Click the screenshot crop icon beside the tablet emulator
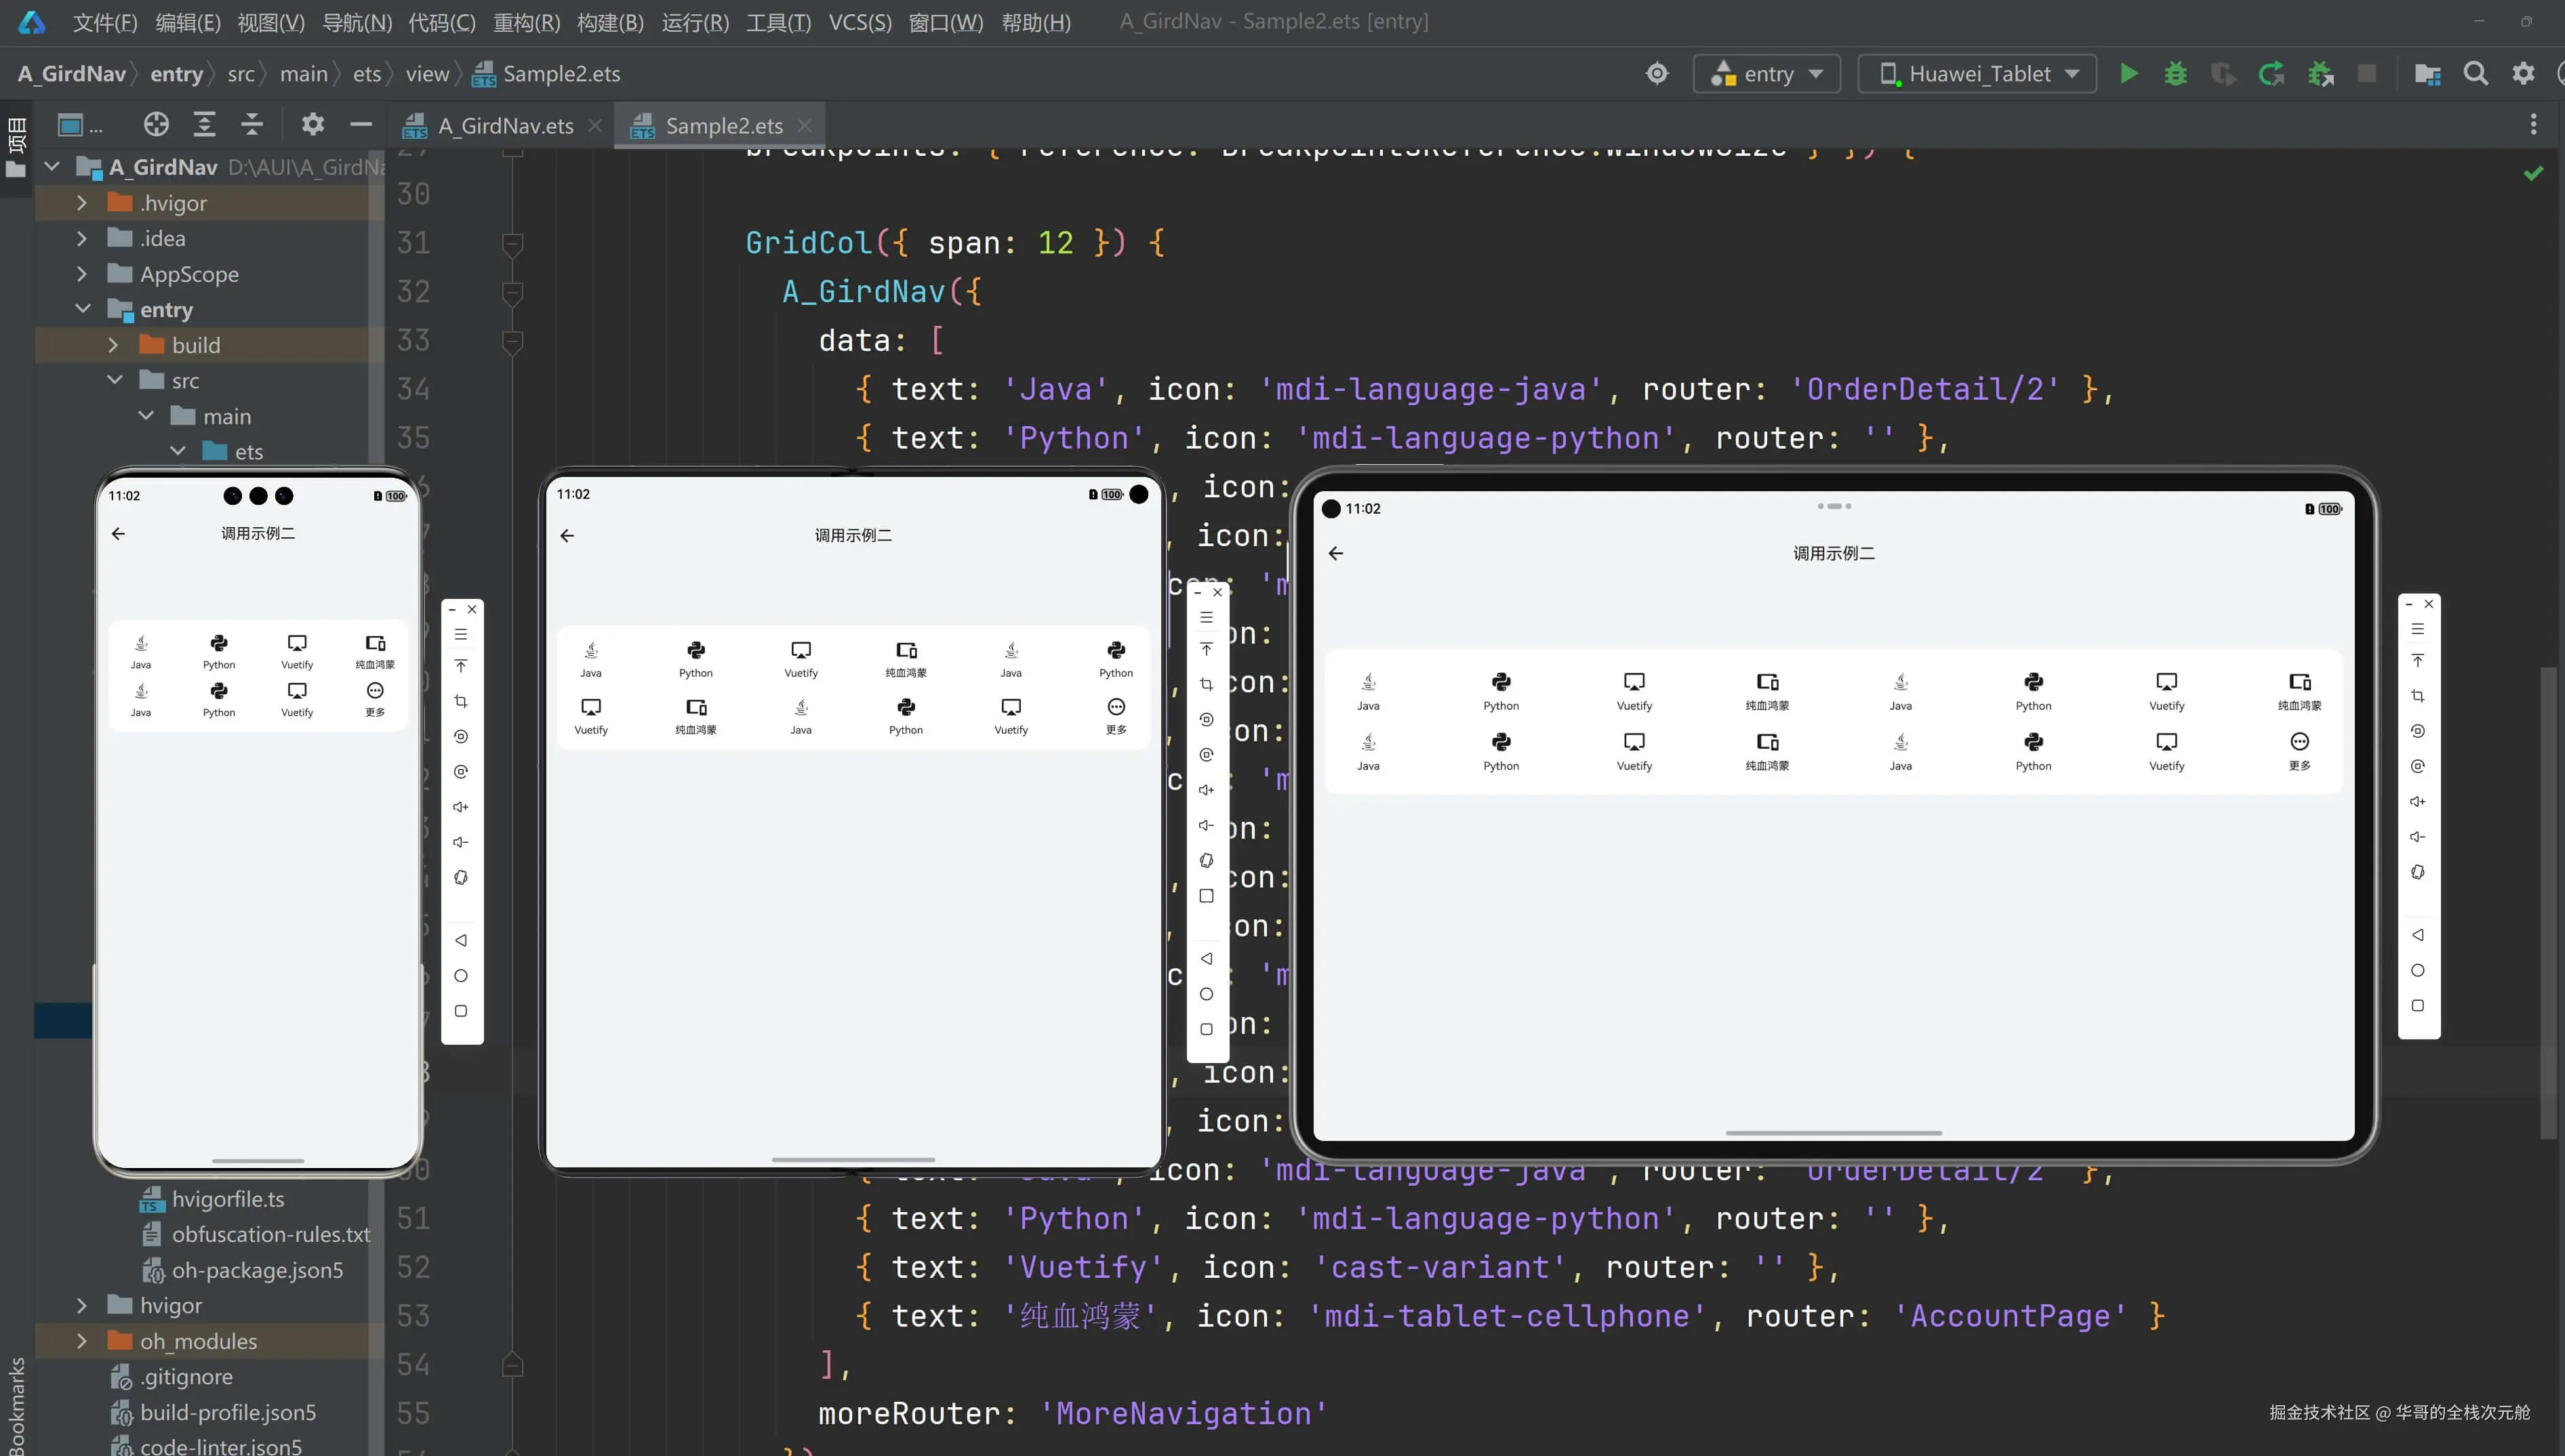 click(x=2417, y=696)
